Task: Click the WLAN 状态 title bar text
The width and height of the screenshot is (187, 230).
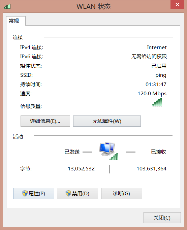Action: [x=94, y=6]
